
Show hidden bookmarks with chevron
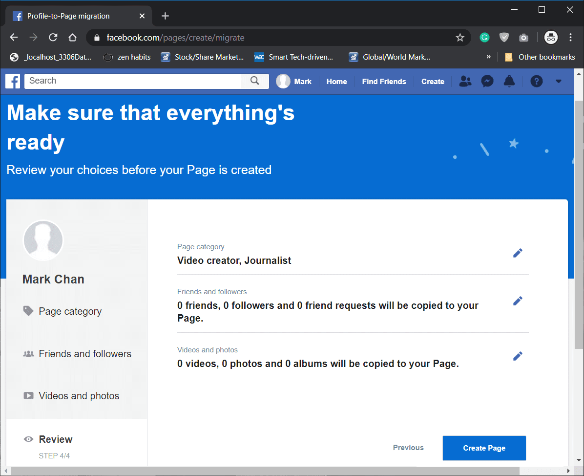pyautogui.click(x=488, y=57)
